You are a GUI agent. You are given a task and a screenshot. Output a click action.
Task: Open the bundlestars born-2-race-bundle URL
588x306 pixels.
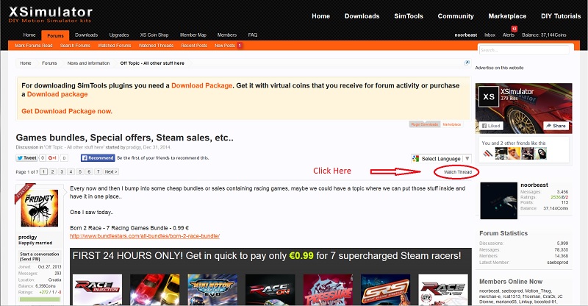point(145,236)
